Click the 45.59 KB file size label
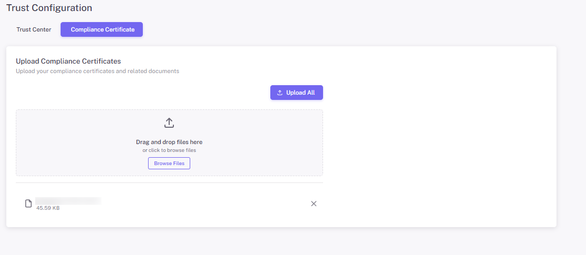Screen dimensions: 586x255 coord(48,208)
